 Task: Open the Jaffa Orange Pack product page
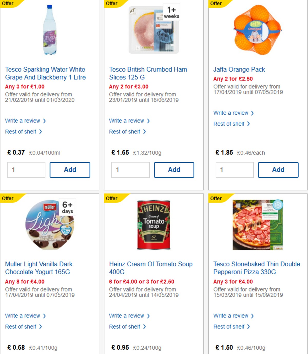[x=239, y=69]
